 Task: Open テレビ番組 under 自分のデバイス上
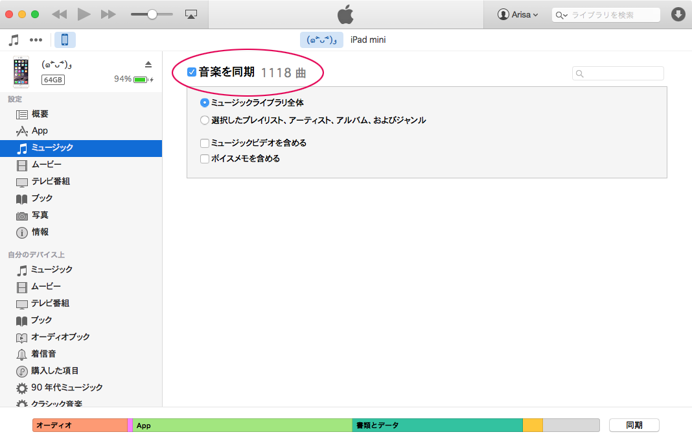click(x=81, y=304)
